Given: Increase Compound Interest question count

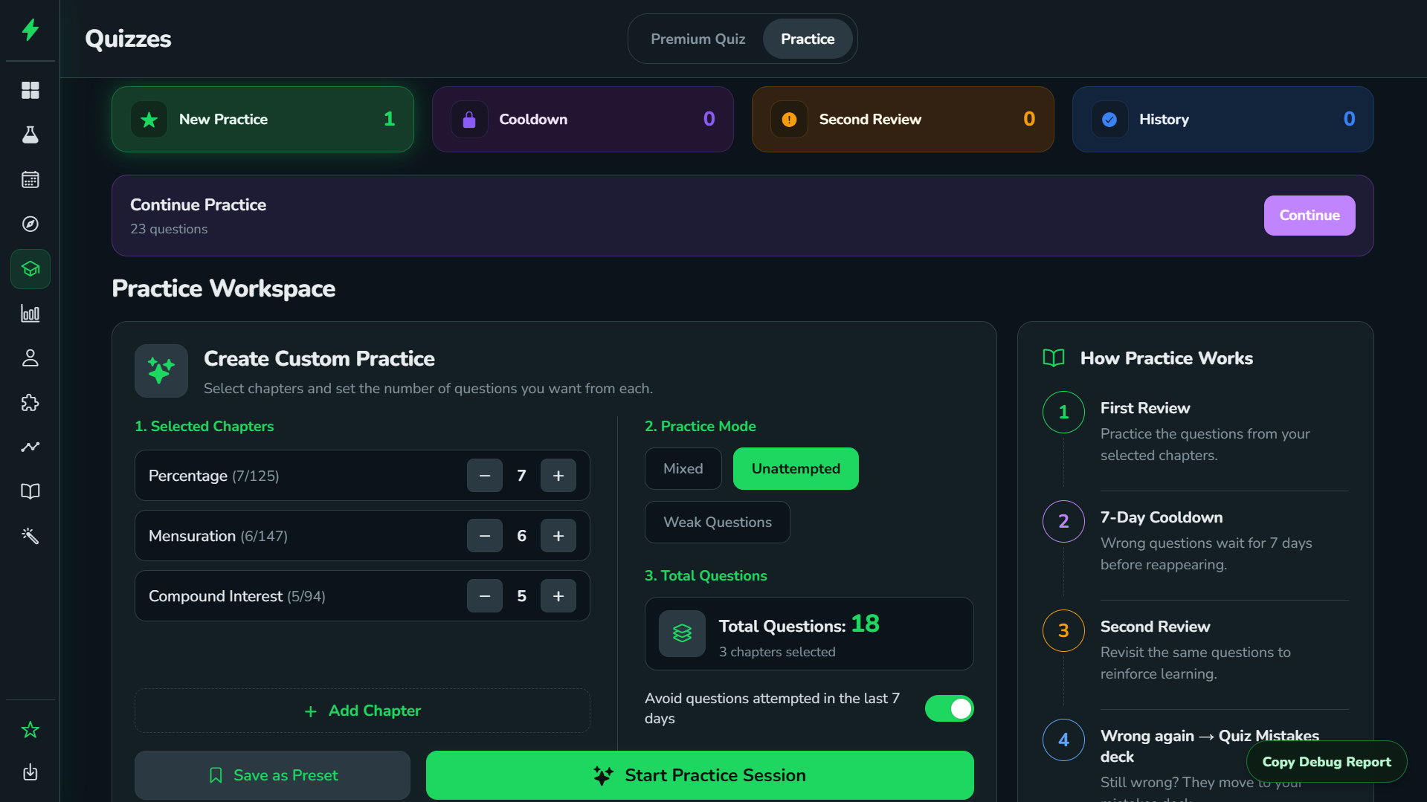Looking at the screenshot, I should coord(558,596).
